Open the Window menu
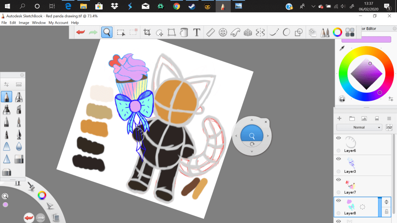This screenshot has width=397, height=223. tap(39, 22)
